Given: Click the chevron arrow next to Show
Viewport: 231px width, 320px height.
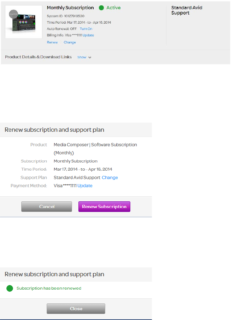Looking at the screenshot, I should [90, 58].
